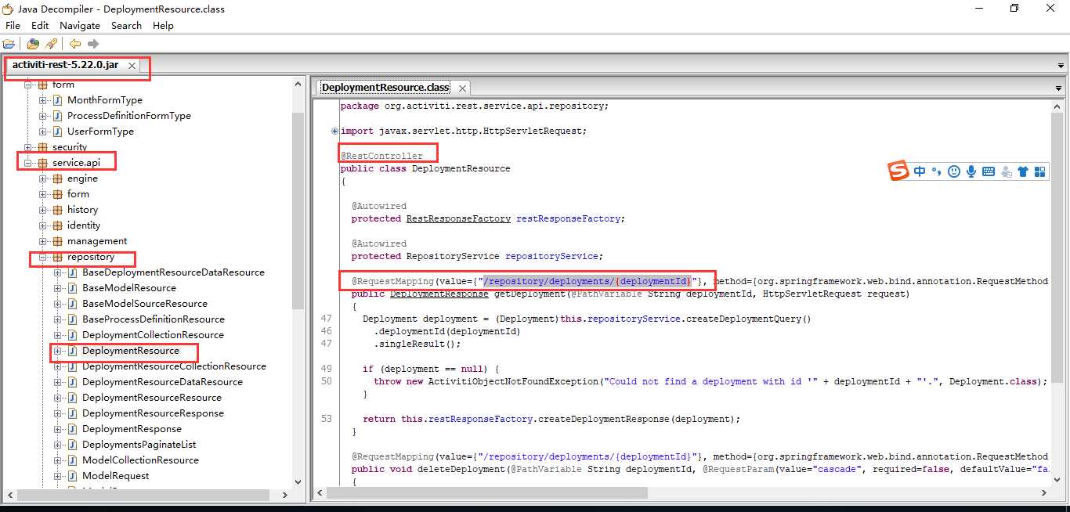Click the BaseModelResource class icon
Image resolution: width=1070 pixels, height=512 pixels.
pos(73,288)
